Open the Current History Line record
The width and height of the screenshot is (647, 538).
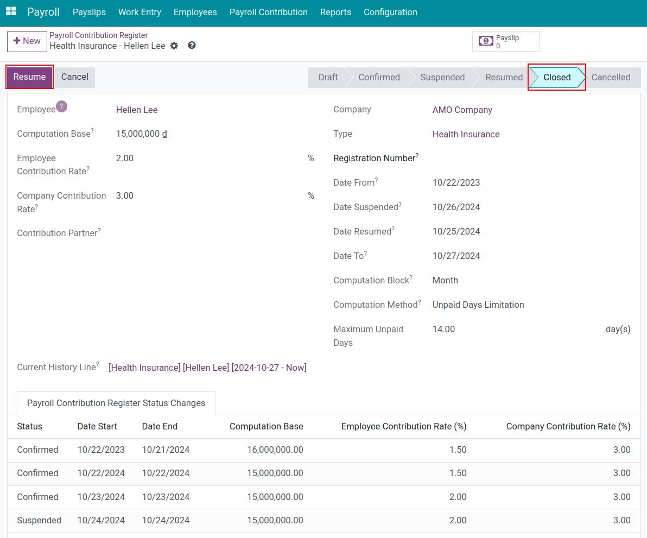207,368
